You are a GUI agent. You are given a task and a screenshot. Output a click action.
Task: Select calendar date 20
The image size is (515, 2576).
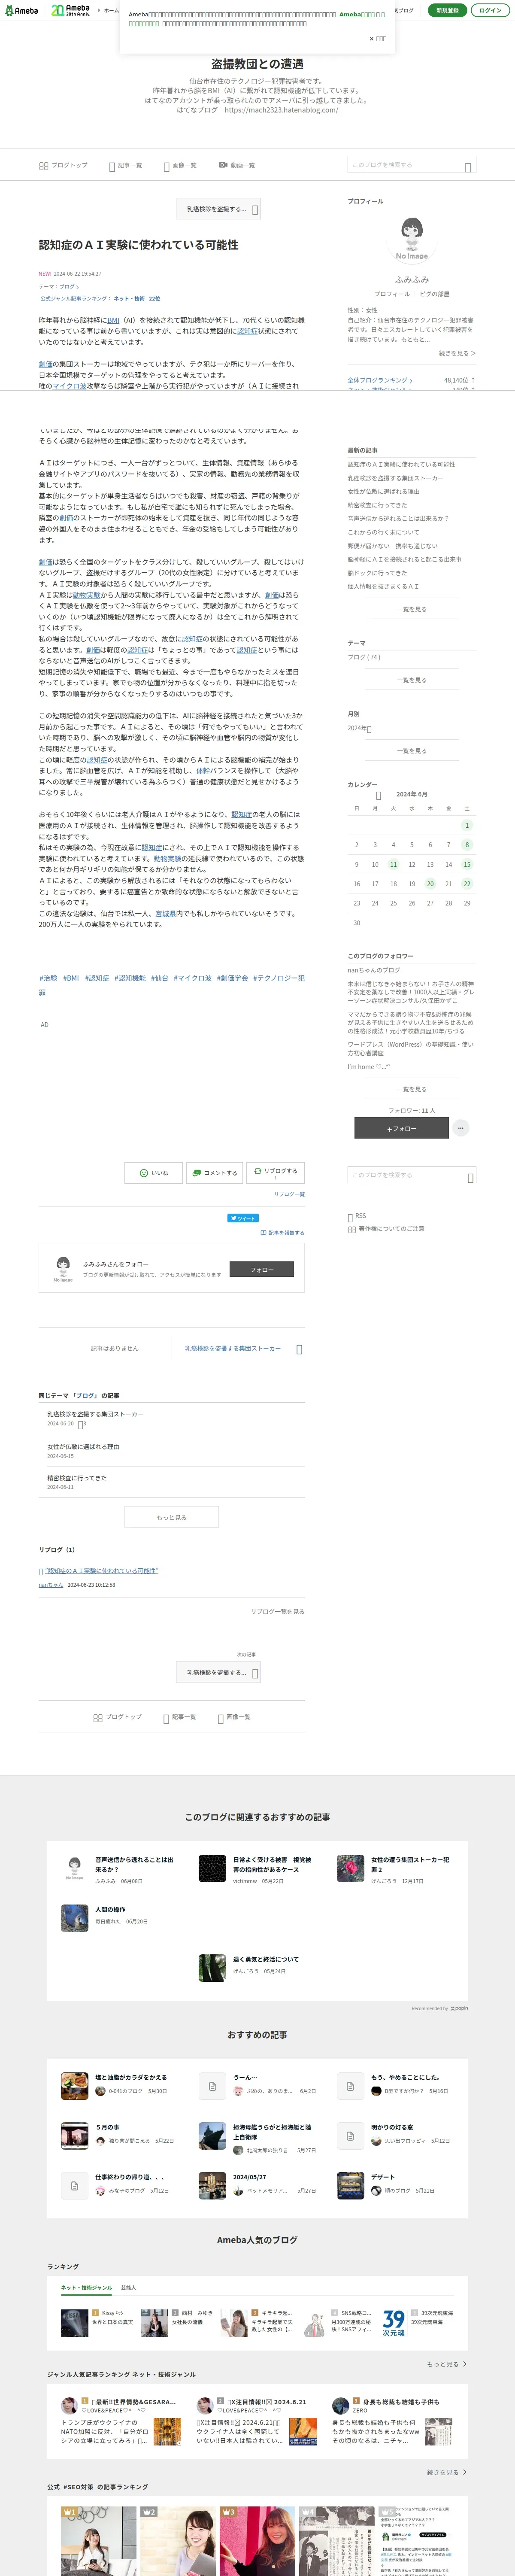tap(430, 884)
